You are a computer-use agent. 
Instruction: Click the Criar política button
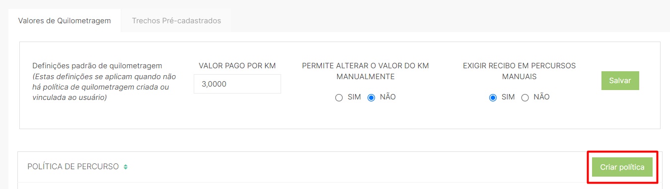point(622,167)
